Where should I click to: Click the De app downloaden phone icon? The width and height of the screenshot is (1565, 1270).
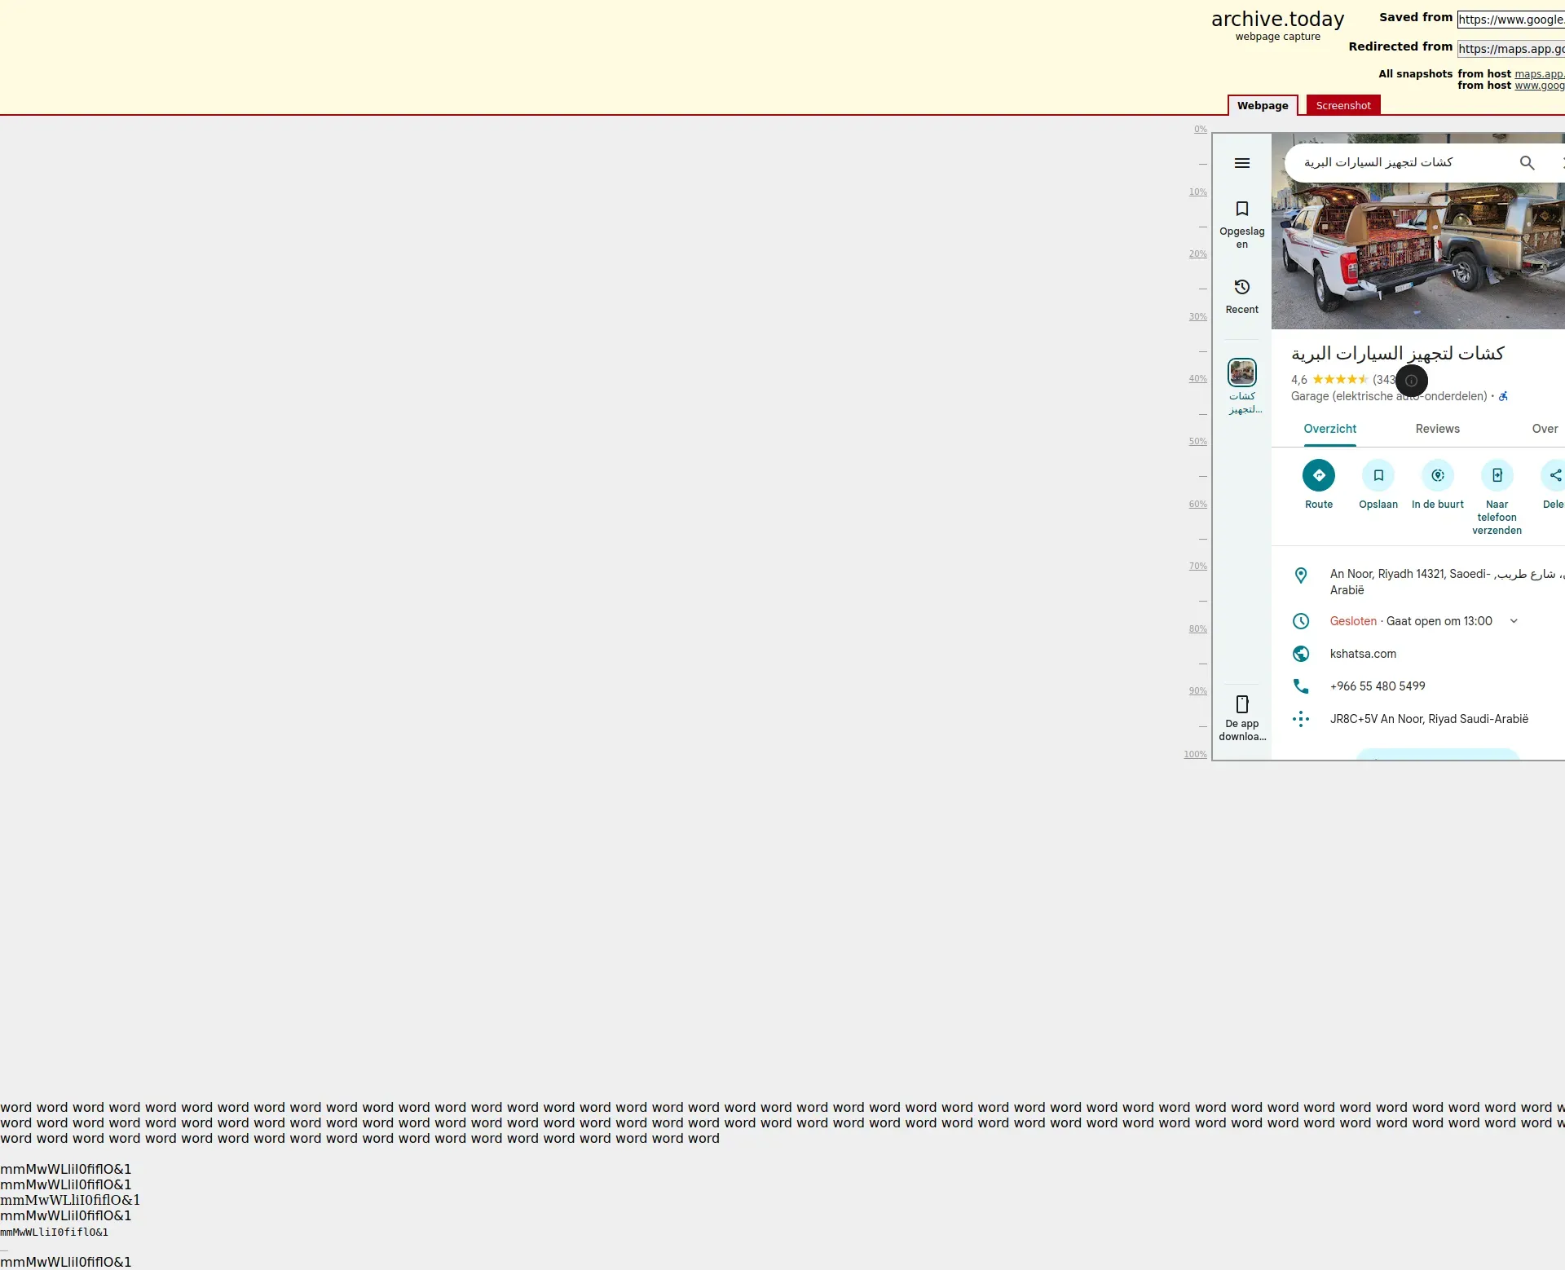click(x=1241, y=704)
